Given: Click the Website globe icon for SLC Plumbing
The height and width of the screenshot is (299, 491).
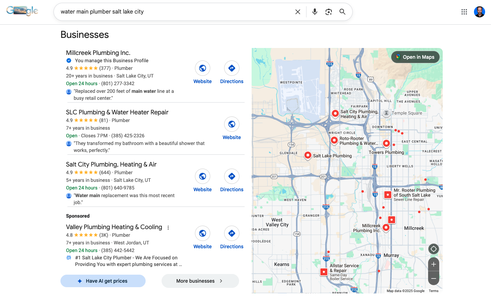Looking at the screenshot, I should [232, 124].
